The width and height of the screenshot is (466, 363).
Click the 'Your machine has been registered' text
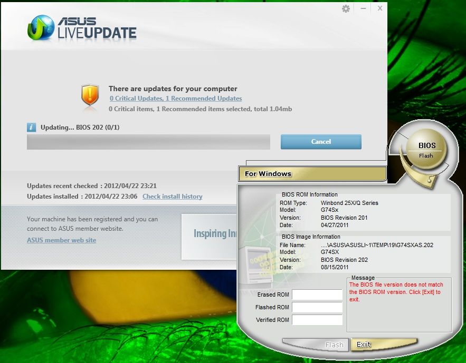(92, 224)
